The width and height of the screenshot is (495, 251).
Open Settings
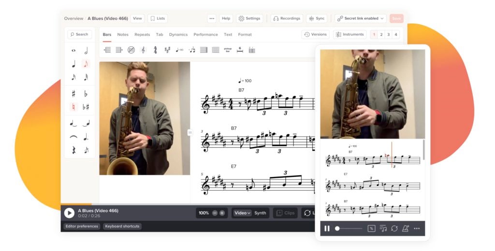249,18
